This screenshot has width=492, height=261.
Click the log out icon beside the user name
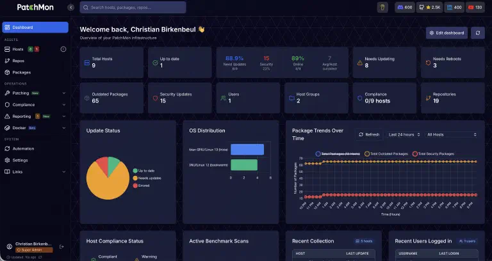[61, 246]
